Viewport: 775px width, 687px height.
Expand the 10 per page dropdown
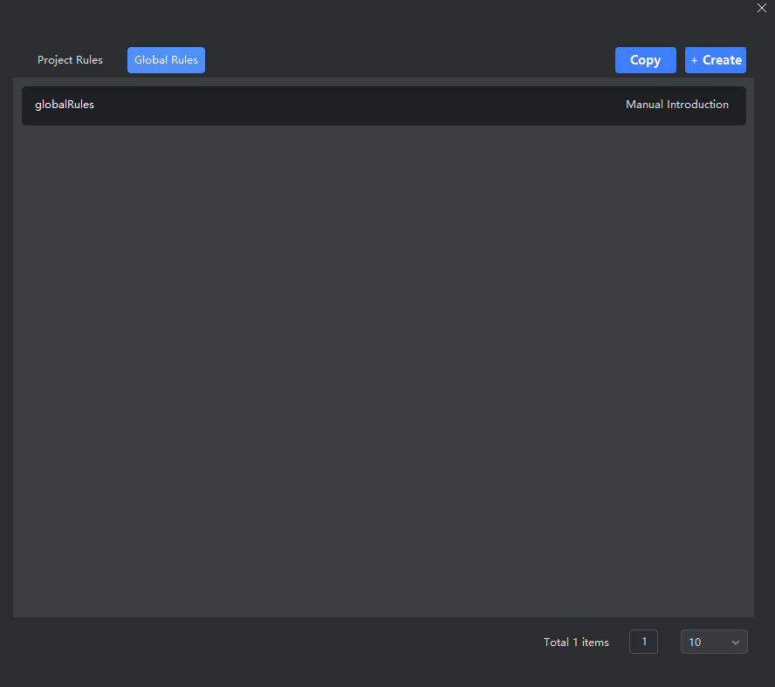(x=713, y=643)
